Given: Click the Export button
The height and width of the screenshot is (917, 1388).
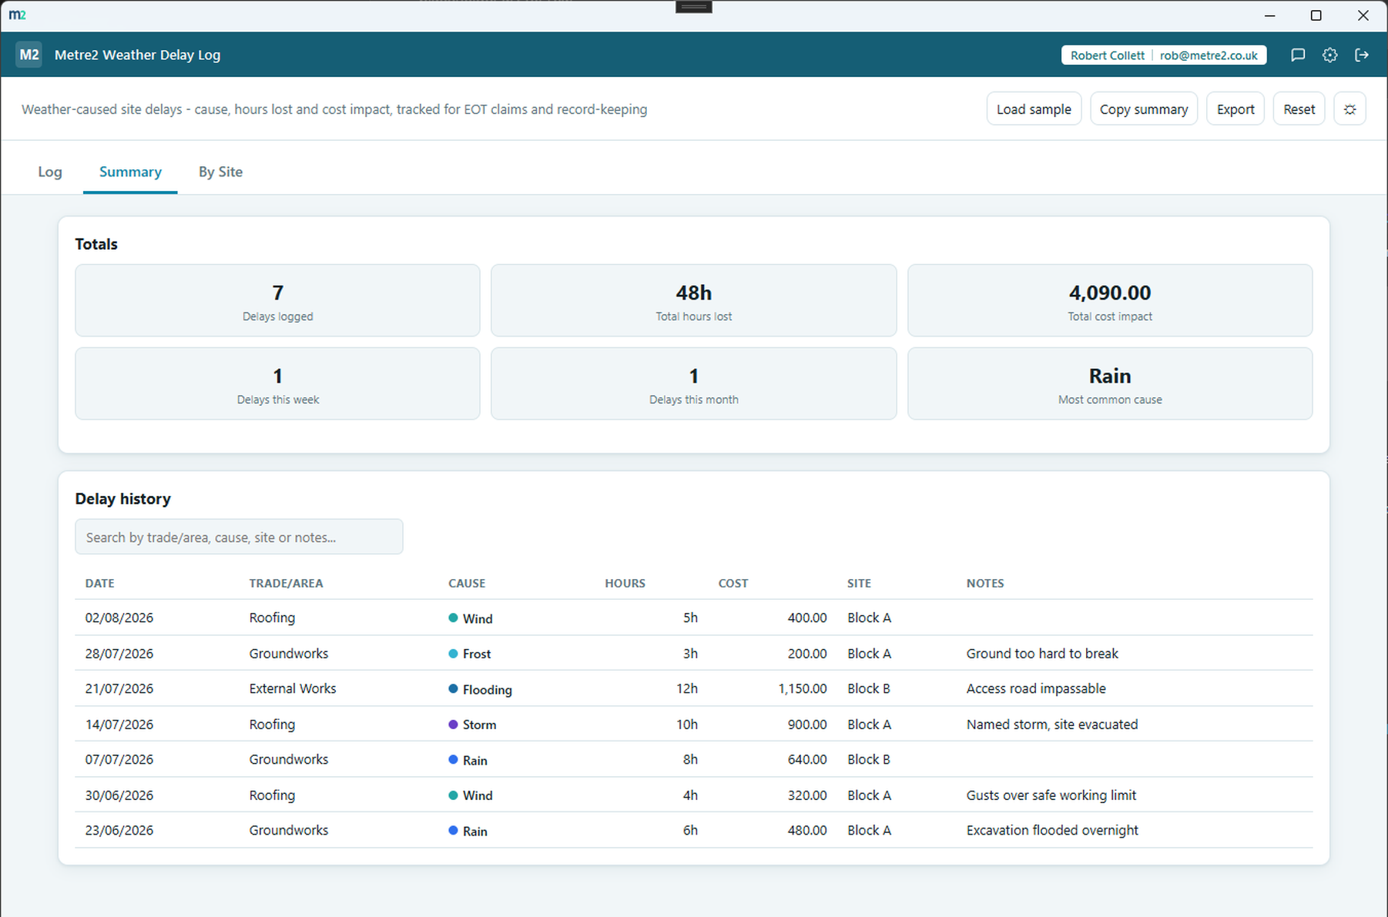Looking at the screenshot, I should [x=1235, y=109].
